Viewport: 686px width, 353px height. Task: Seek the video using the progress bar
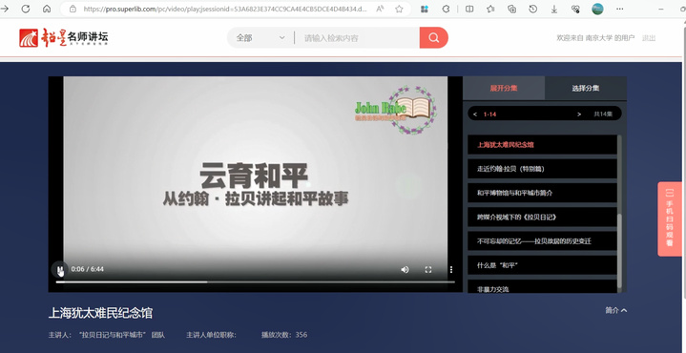(x=256, y=282)
